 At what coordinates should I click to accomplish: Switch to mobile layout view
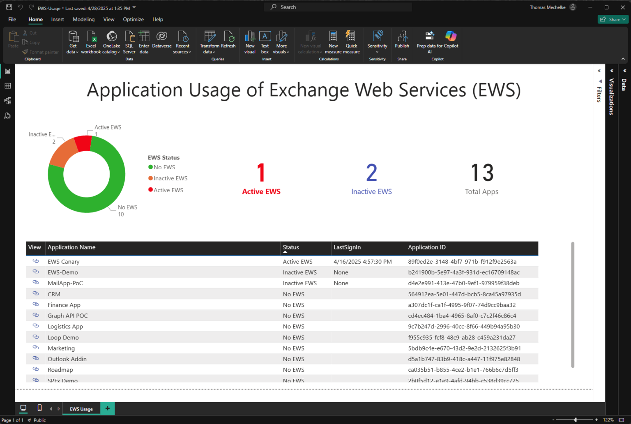click(39, 408)
